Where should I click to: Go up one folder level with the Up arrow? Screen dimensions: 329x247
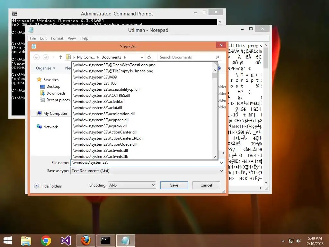coord(61,57)
